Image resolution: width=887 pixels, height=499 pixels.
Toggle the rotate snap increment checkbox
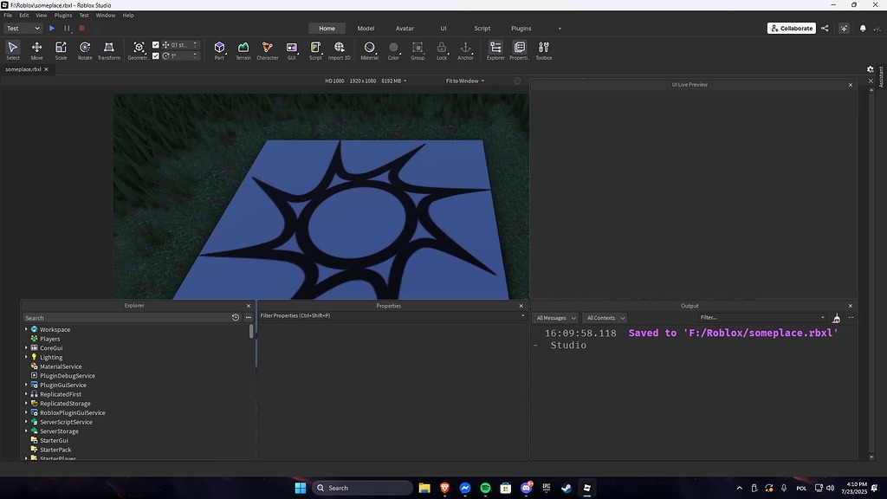[x=156, y=56]
